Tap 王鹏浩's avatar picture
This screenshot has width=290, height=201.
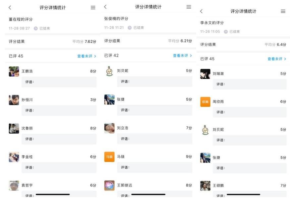point(14,71)
